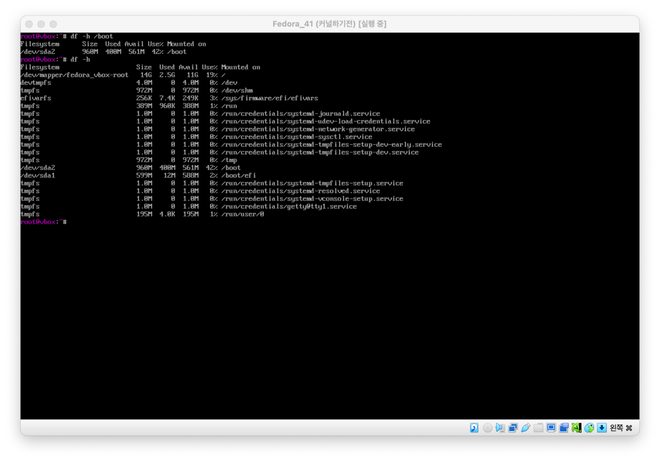Click the /boot/efi mount point text
The height and width of the screenshot is (461, 660).
click(238, 175)
